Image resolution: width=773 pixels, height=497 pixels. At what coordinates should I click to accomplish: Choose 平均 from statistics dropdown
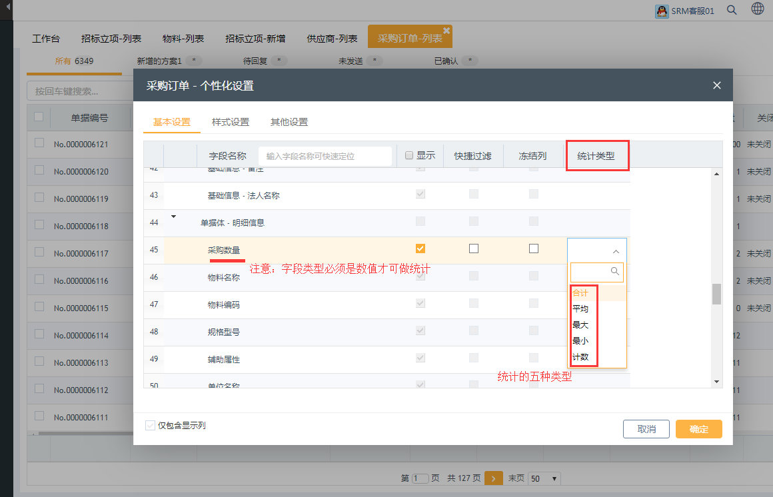pyautogui.click(x=598, y=308)
